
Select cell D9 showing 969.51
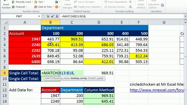pos(99,73)
